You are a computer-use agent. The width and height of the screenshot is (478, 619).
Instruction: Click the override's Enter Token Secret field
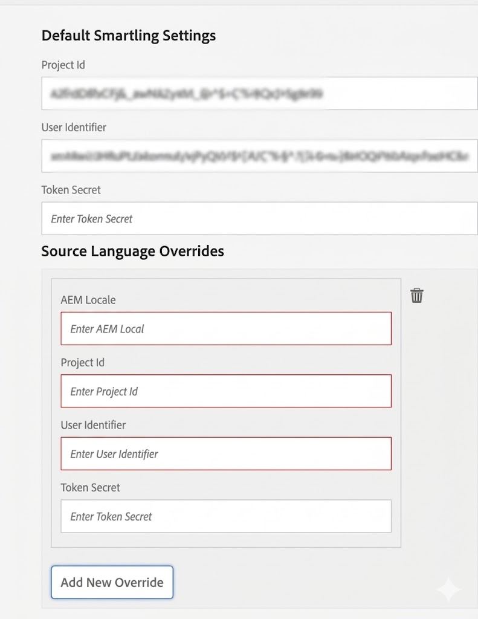click(x=226, y=516)
